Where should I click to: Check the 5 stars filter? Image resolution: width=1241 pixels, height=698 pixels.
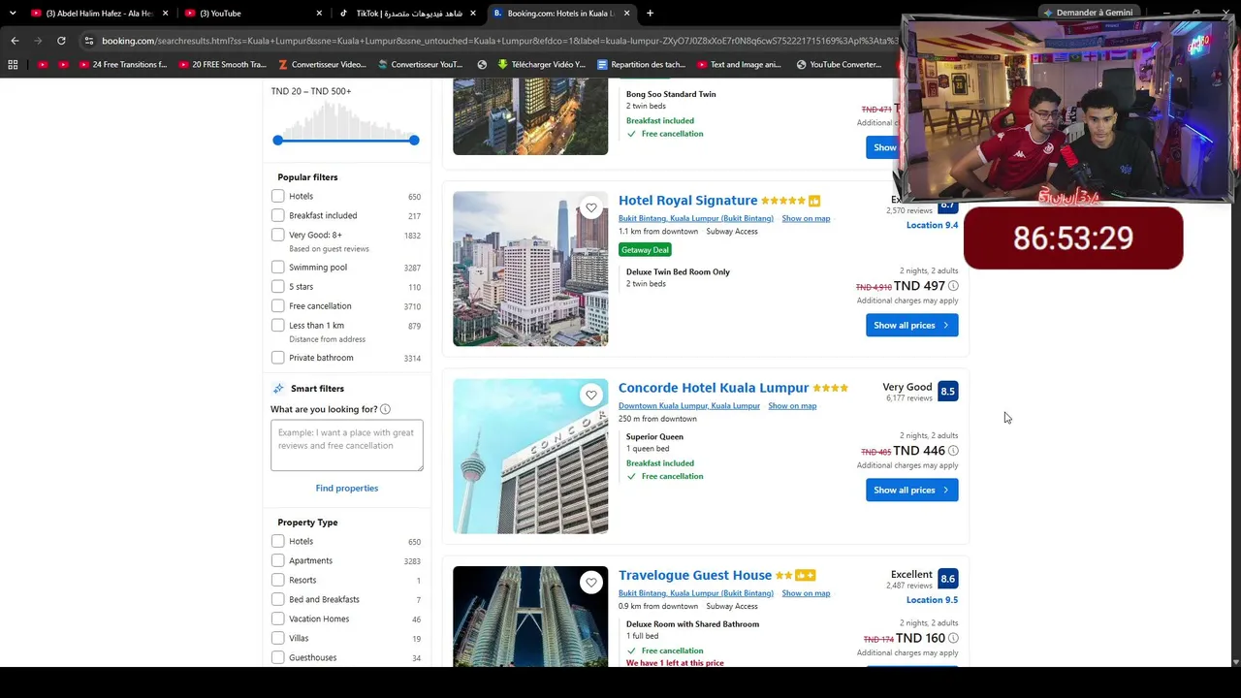click(x=278, y=287)
